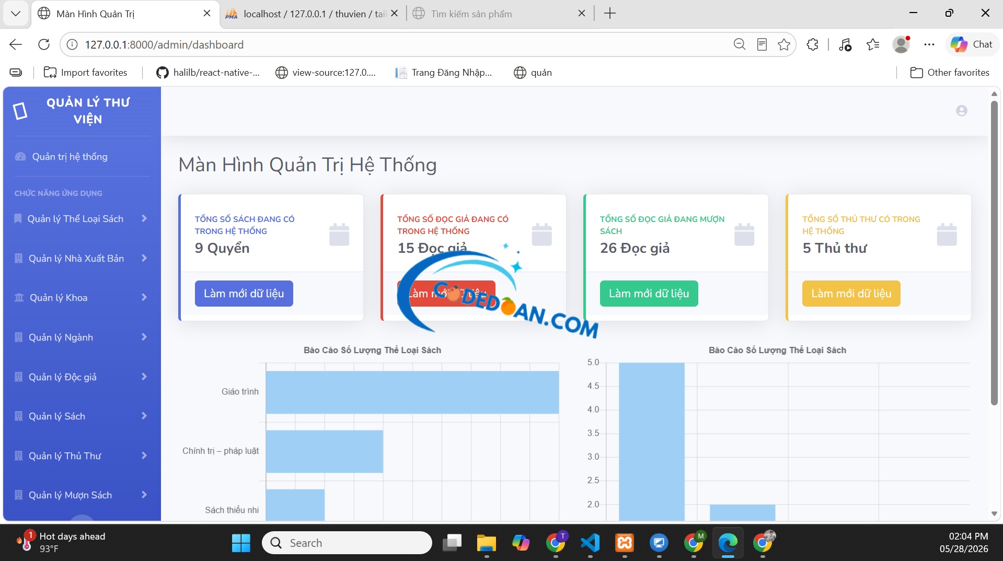
Task: Click calendar icon in the 5 Thủ thư card
Action: 947,235
